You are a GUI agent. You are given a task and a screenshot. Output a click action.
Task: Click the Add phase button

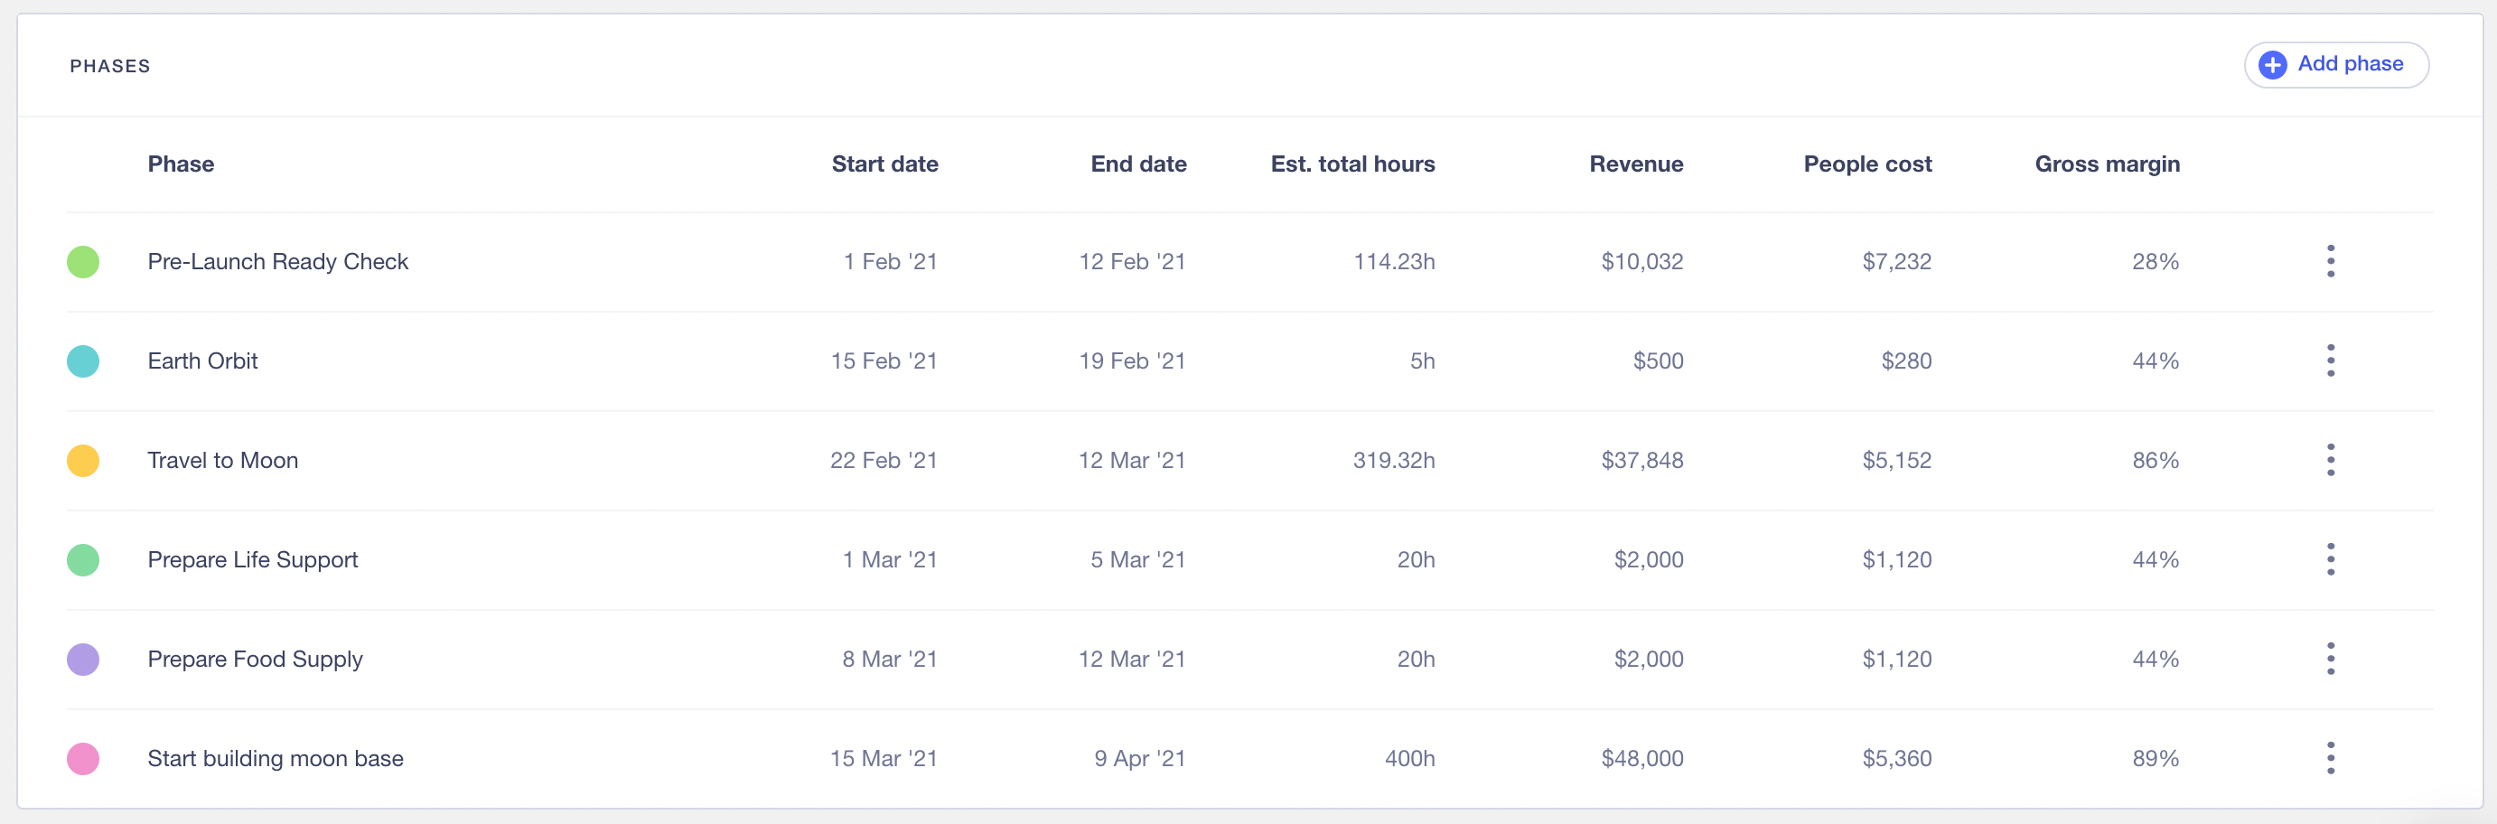pyautogui.click(x=2335, y=65)
